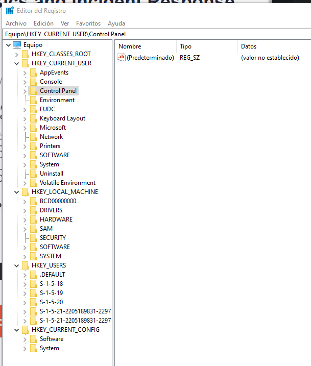Image resolution: width=311 pixels, height=366 pixels.
Task: Open the Archivo menu
Action: coord(16,23)
